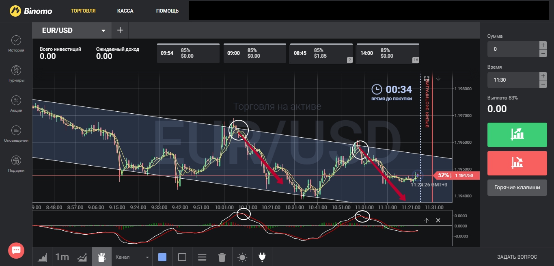
Task: Open the ПОМОЩЬ help menu
Action: (x=167, y=11)
